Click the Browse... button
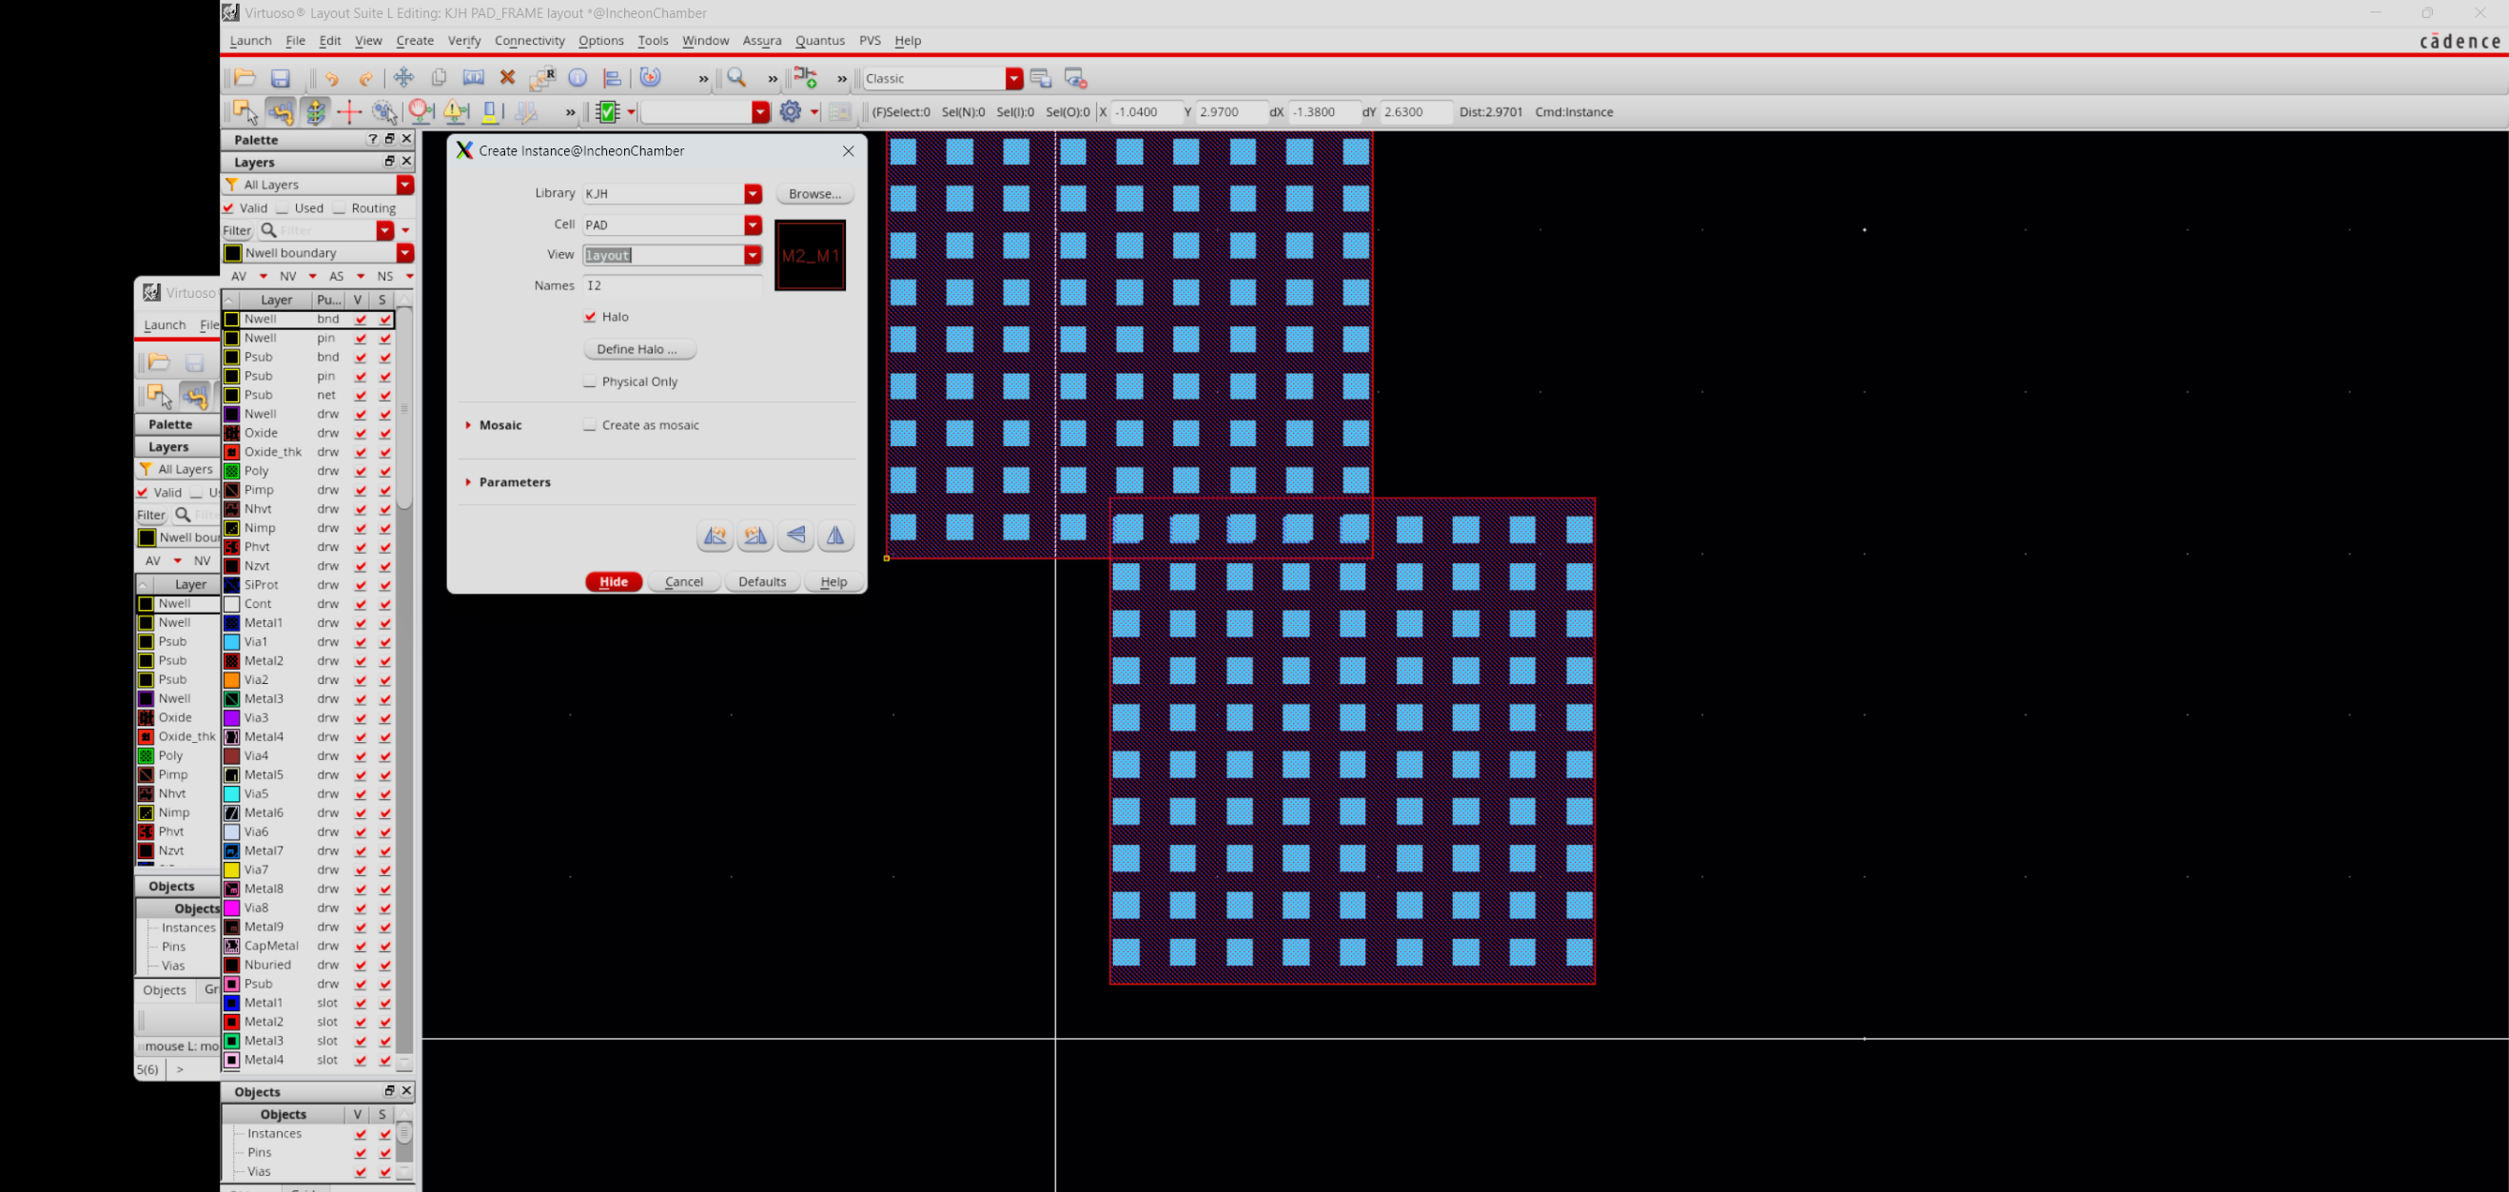Image resolution: width=2509 pixels, height=1192 pixels. (x=814, y=194)
